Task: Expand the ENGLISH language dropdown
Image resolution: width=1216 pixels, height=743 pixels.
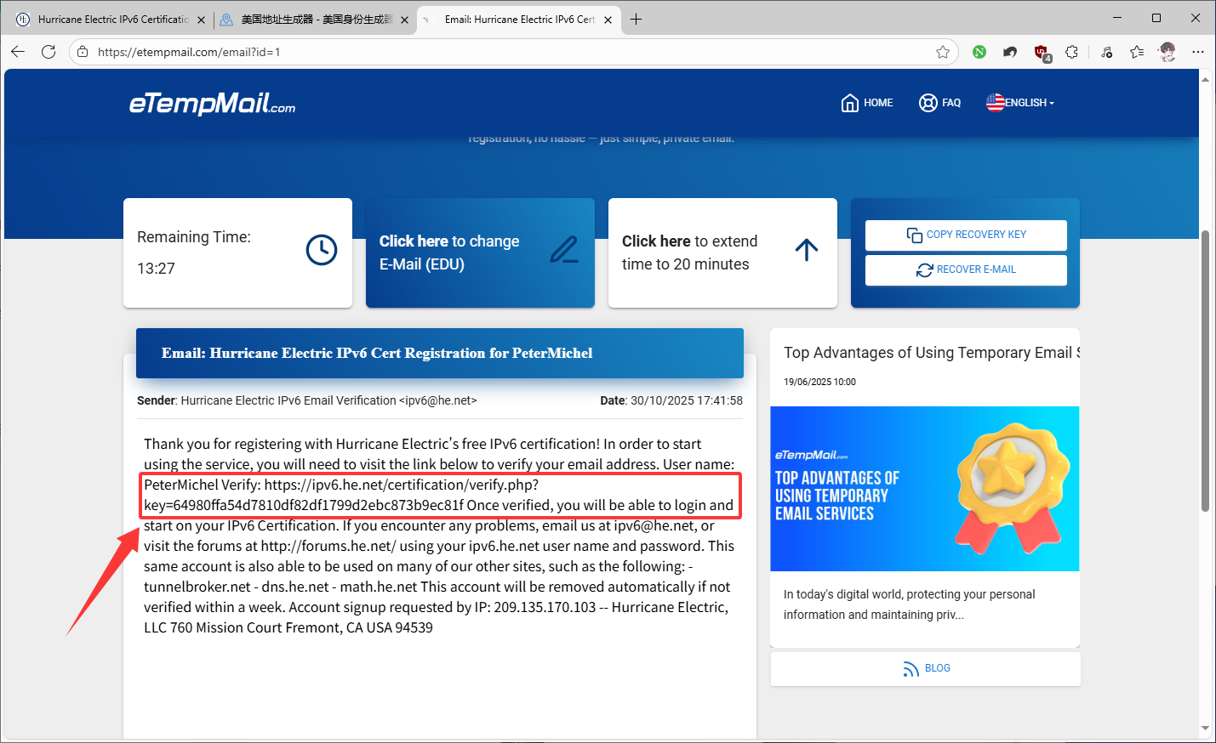Action: 1020,103
